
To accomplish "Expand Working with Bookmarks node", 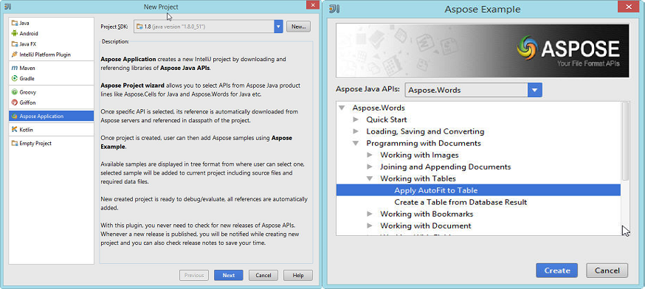I will click(x=370, y=214).
